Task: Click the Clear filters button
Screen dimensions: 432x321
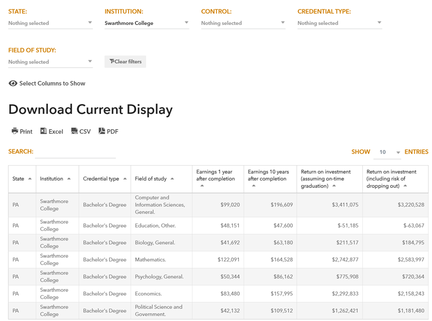Action: [x=125, y=62]
